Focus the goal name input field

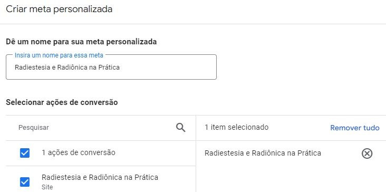point(111,67)
